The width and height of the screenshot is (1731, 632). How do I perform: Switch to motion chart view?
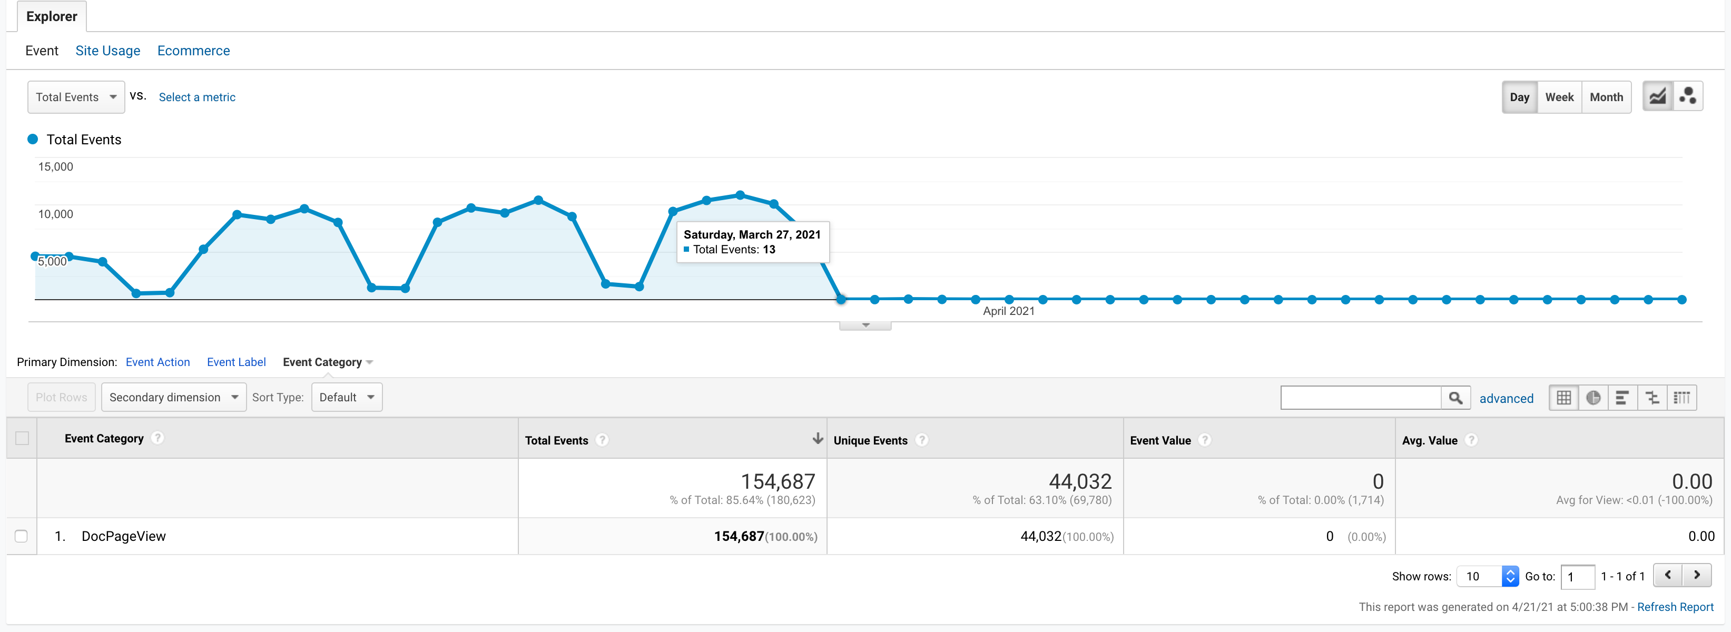pyautogui.click(x=1687, y=97)
